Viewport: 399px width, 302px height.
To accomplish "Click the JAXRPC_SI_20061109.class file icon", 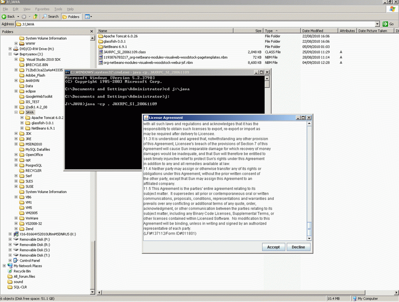I will click(x=101, y=52).
